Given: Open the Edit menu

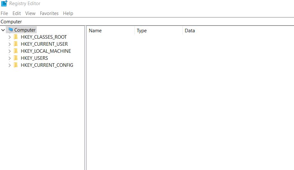Looking at the screenshot, I should coord(17,13).
